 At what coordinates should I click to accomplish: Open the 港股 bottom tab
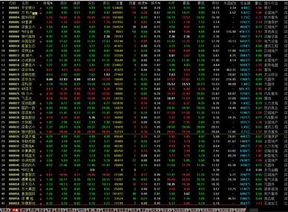(x=166, y=210)
